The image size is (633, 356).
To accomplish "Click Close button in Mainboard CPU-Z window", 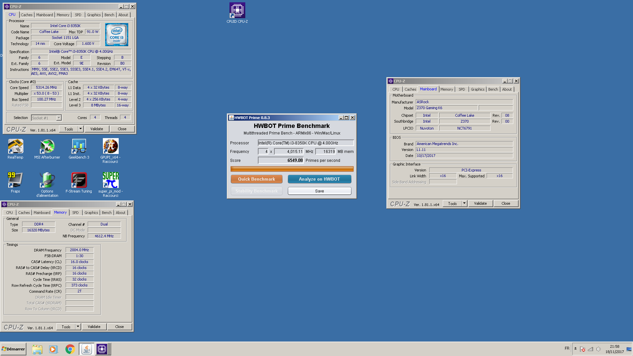I will [506, 203].
